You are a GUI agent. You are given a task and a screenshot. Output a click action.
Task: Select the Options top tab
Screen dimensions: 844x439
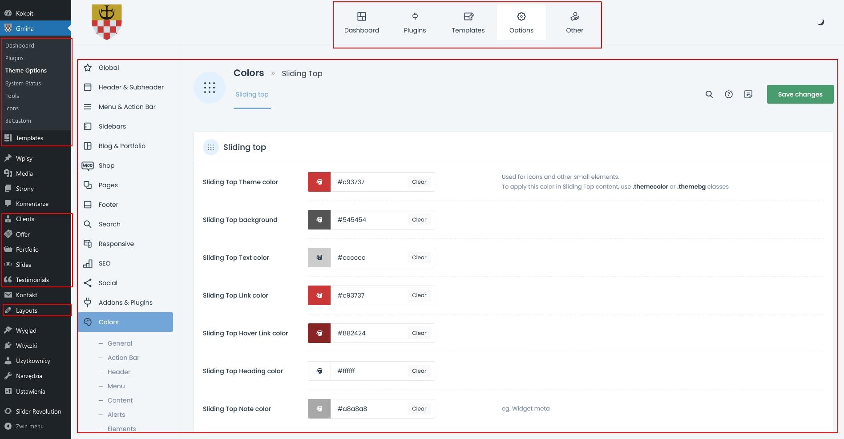tap(521, 23)
